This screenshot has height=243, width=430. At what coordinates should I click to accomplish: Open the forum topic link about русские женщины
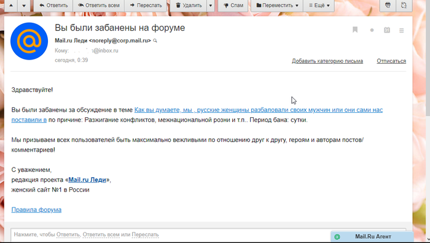tap(259, 110)
